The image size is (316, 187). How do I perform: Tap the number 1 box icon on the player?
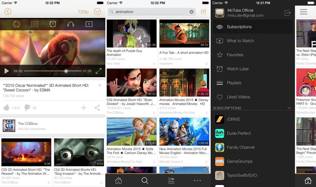coord(89,24)
